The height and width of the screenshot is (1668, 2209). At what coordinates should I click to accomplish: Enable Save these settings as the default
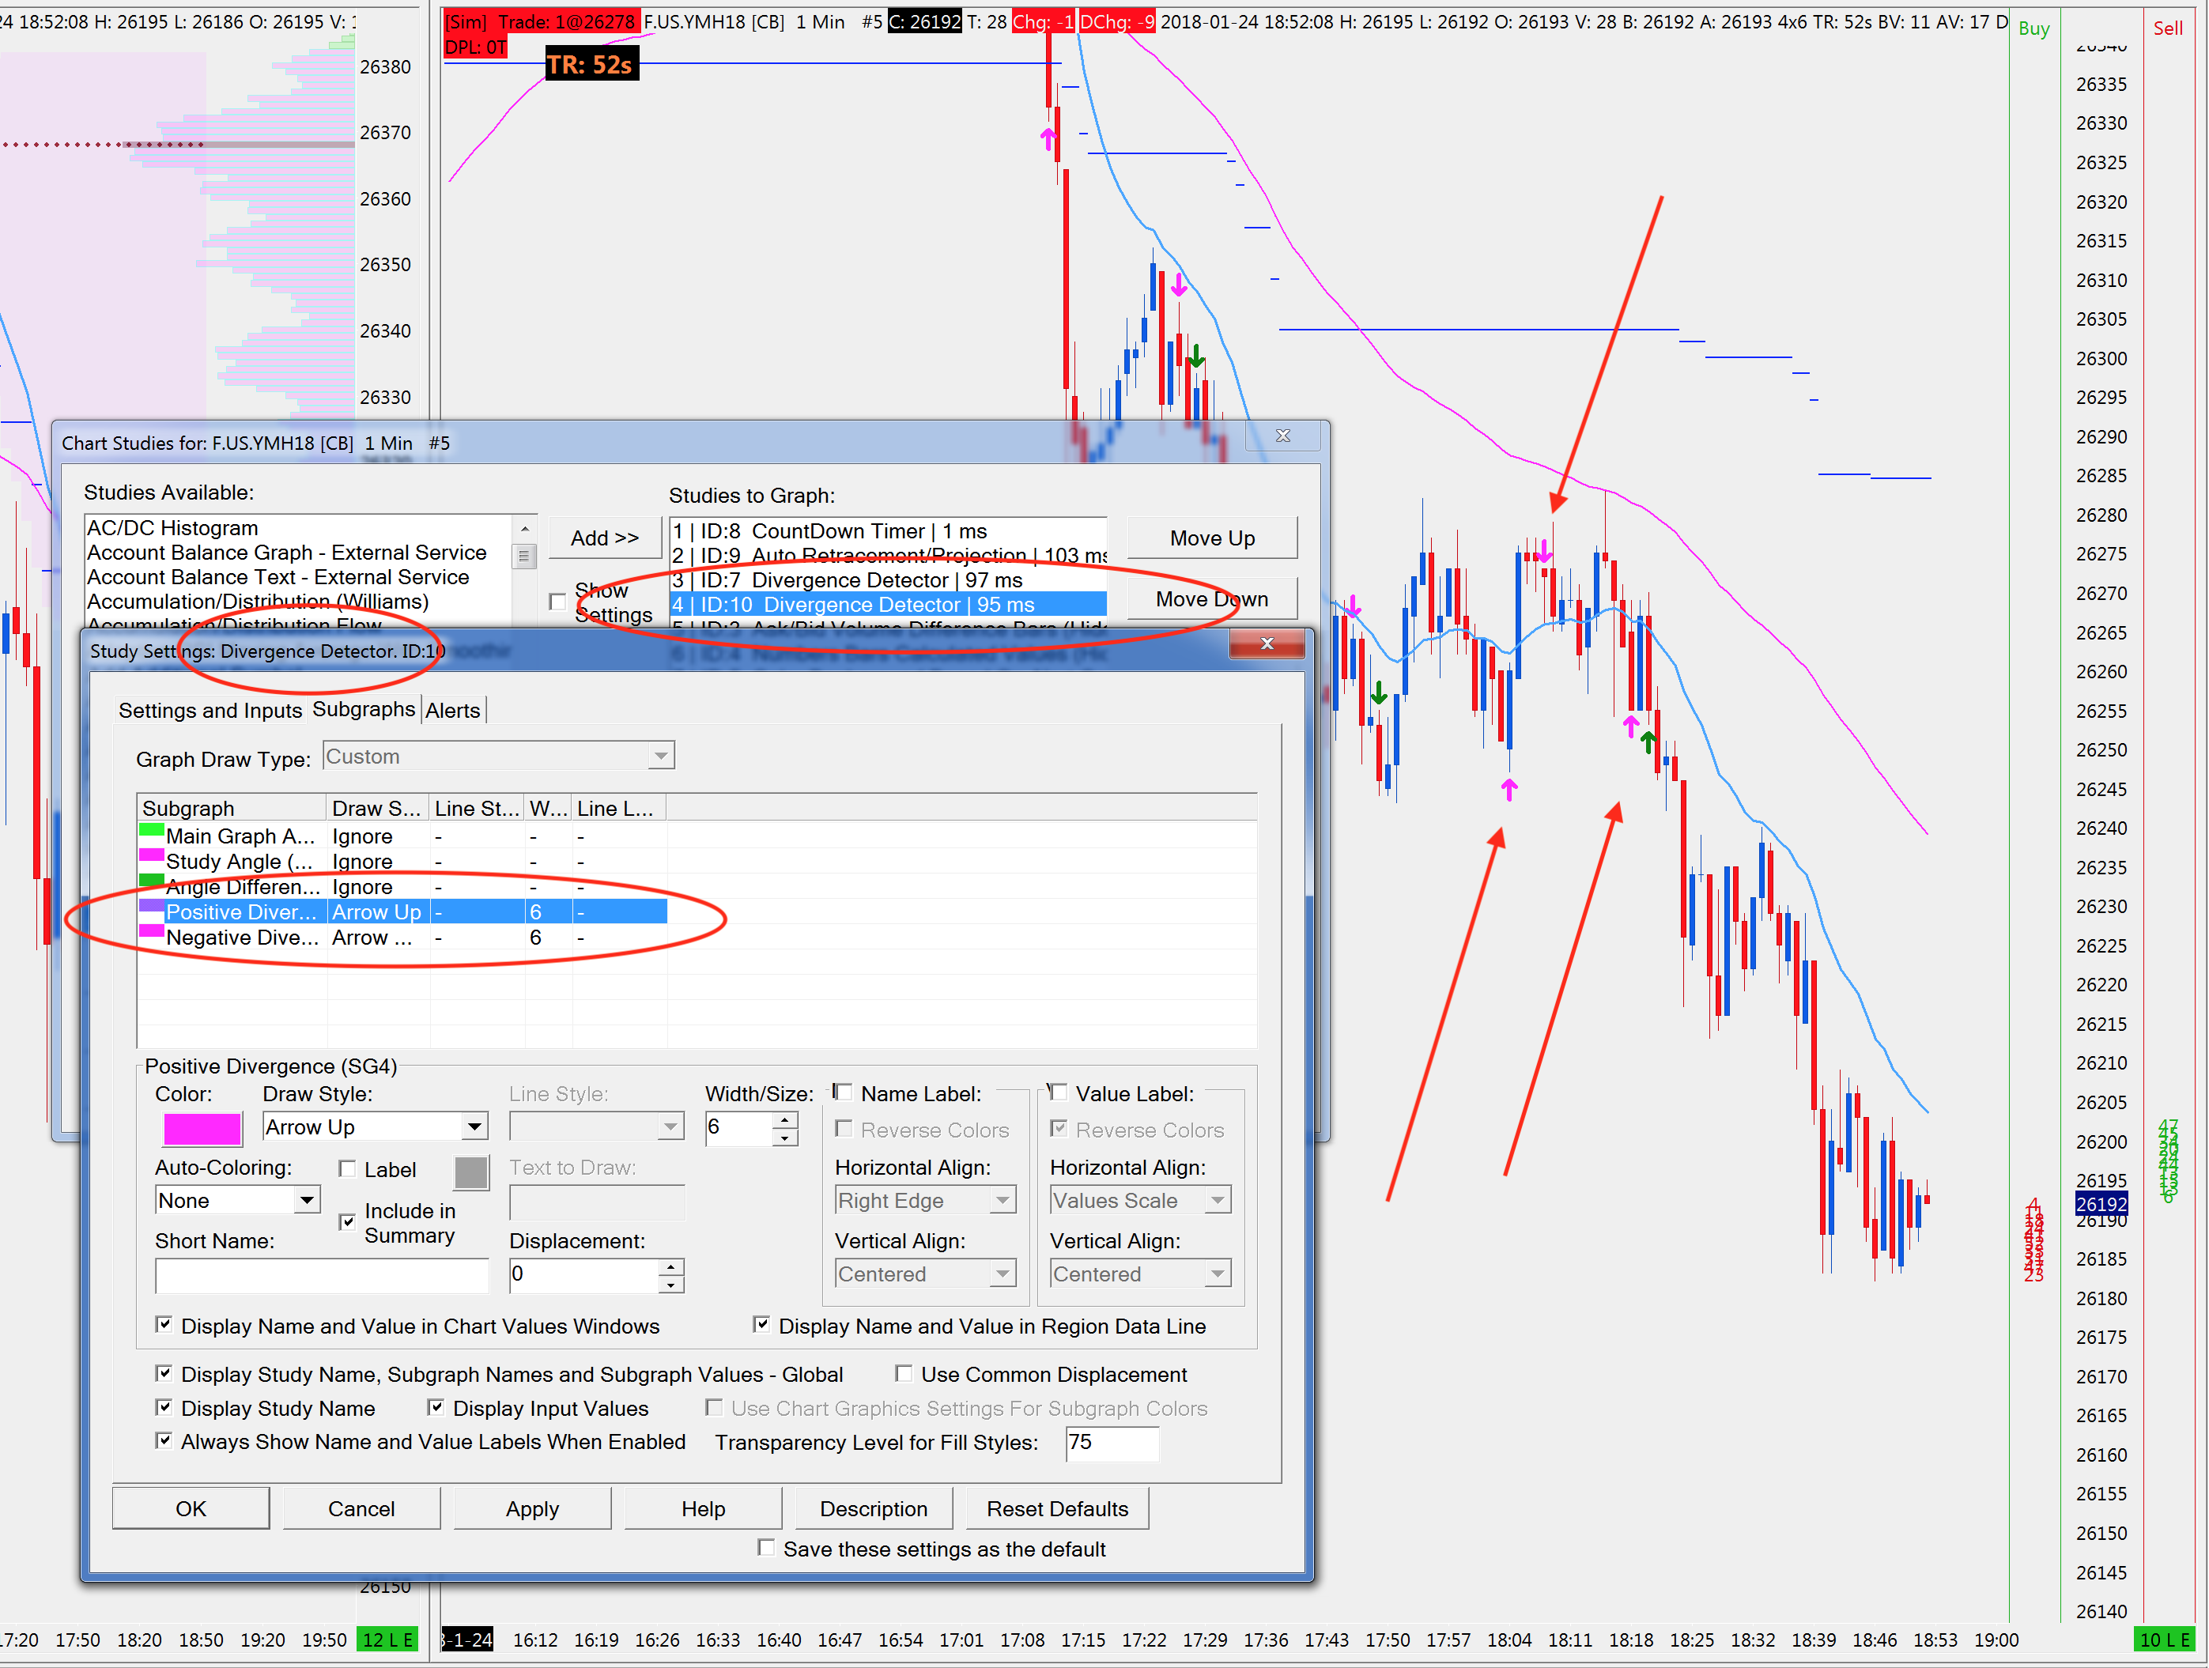[x=766, y=1548]
